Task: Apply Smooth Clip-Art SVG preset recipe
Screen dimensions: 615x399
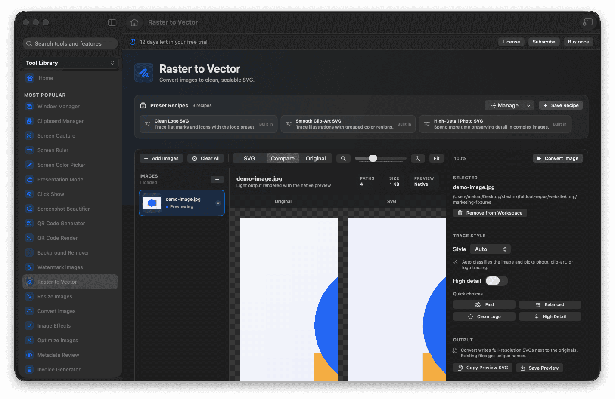Action: (348, 124)
